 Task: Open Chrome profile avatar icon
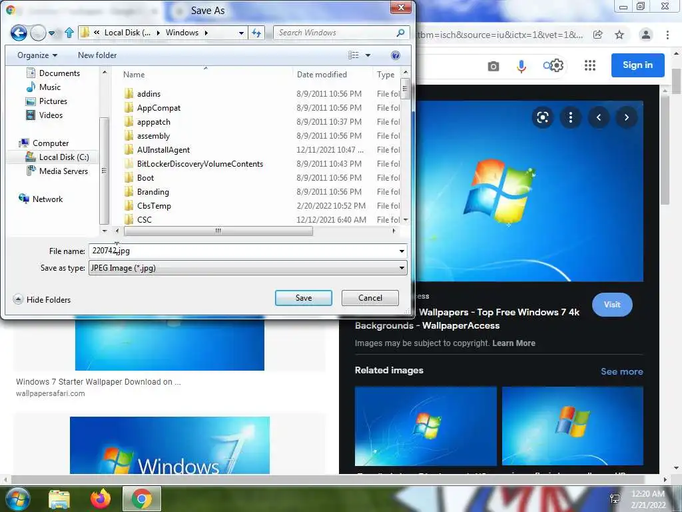[646, 35]
